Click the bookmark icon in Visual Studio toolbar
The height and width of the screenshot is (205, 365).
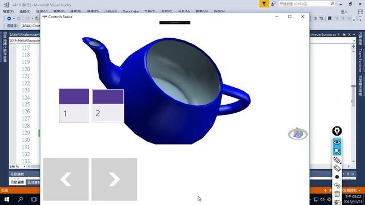[x=330, y=18]
